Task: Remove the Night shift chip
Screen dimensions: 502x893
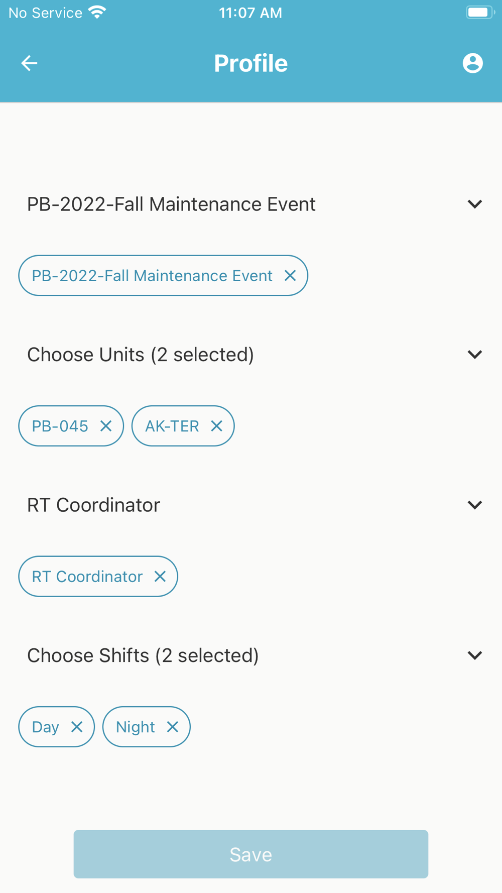Action: (x=172, y=727)
